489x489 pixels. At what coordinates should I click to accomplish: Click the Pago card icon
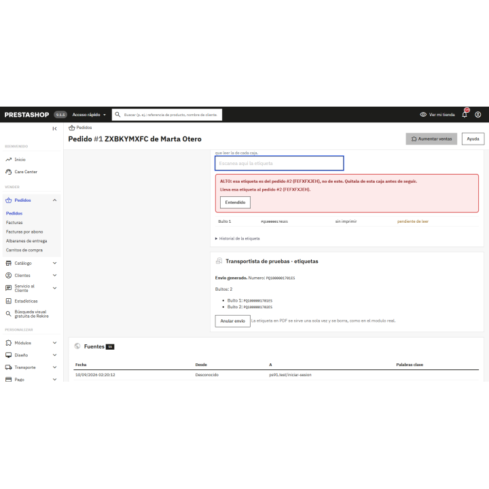pos(9,380)
